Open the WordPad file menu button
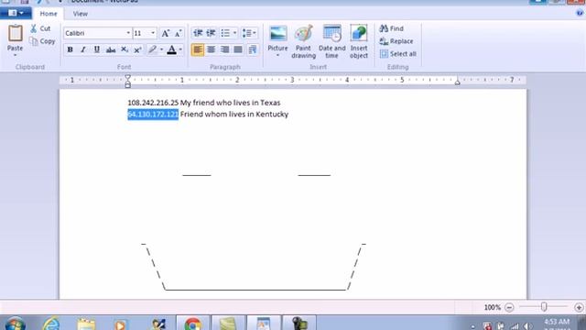Image resolution: width=586 pixels, height=330 pixels. 16,13
